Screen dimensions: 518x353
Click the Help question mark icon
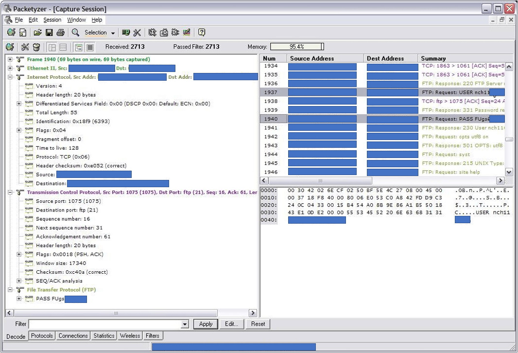202,33
